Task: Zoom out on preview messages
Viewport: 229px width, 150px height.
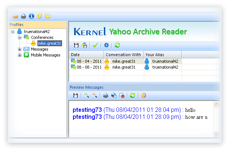Action: [95, 95]
